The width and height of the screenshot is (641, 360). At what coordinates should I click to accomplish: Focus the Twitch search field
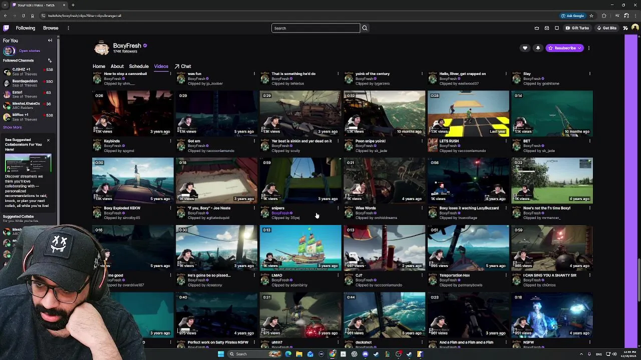pos(315,28)
